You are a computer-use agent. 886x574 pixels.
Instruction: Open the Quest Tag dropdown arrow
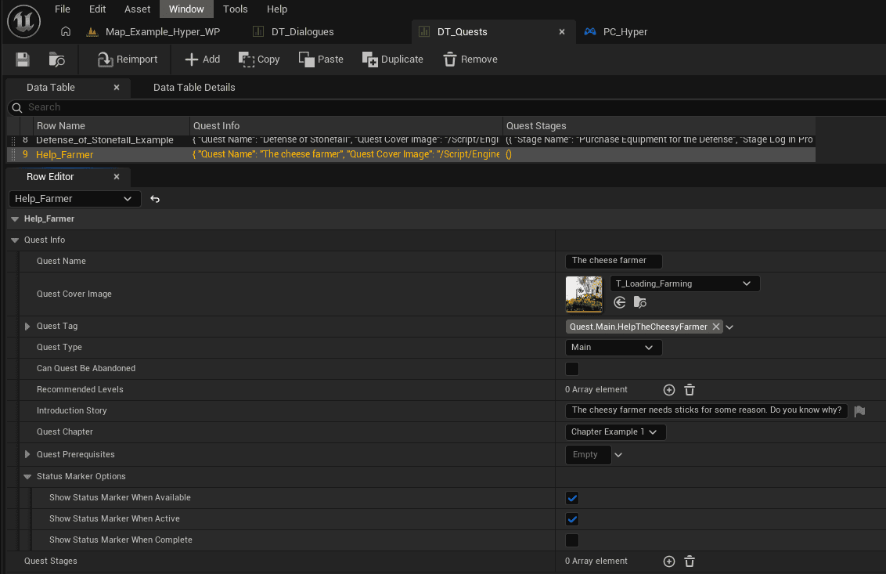[729, 327]
